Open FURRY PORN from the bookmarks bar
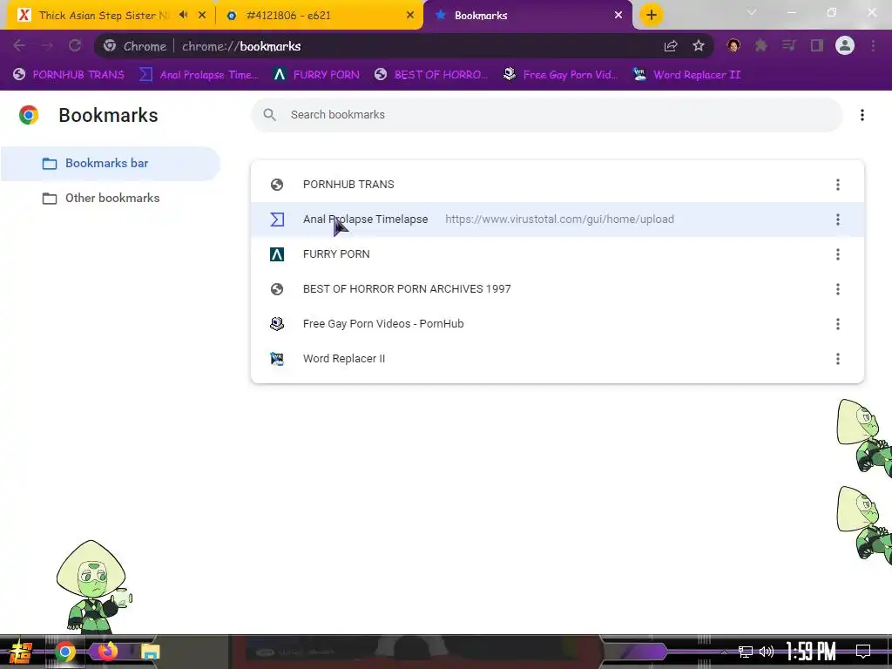Viewport: 892px width, 669px height. coord(315,75)
